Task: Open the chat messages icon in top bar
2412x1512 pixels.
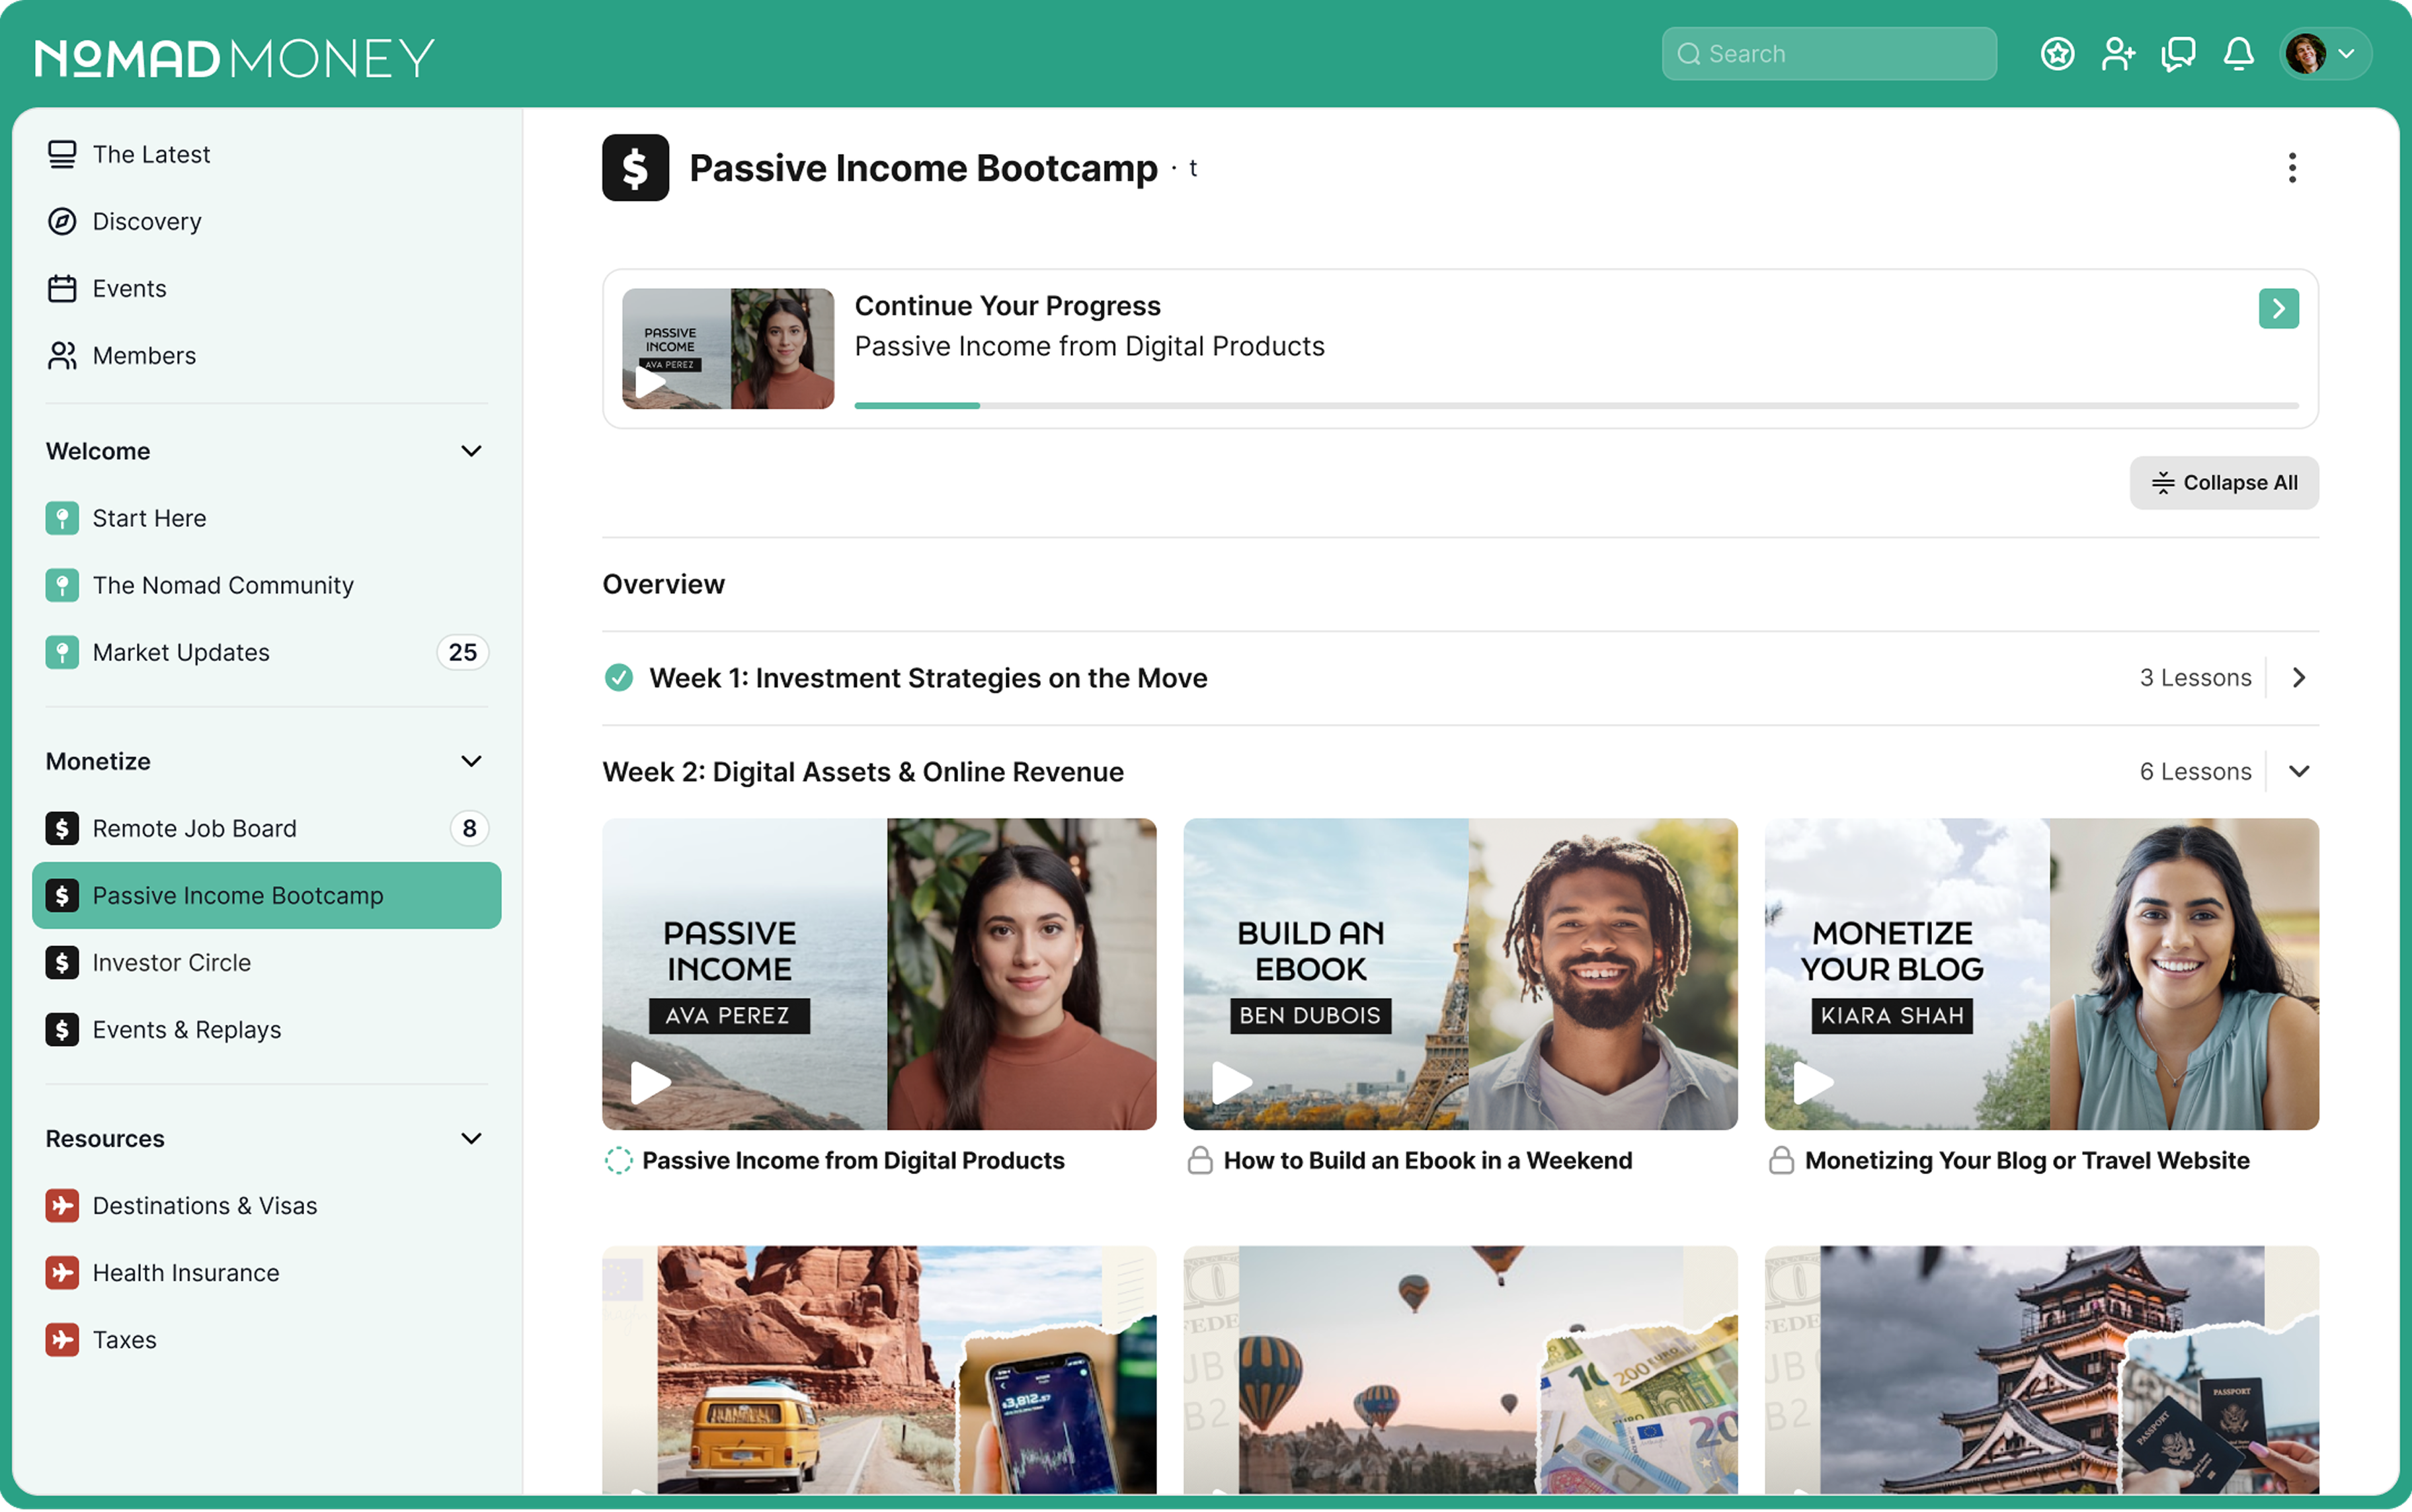Action: [2178, 54]
